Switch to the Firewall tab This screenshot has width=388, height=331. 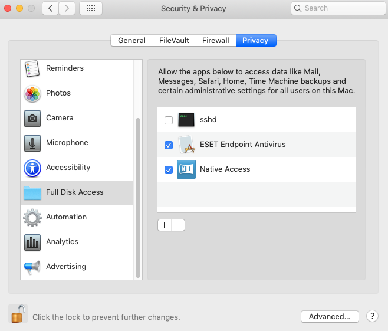point(215,41)
